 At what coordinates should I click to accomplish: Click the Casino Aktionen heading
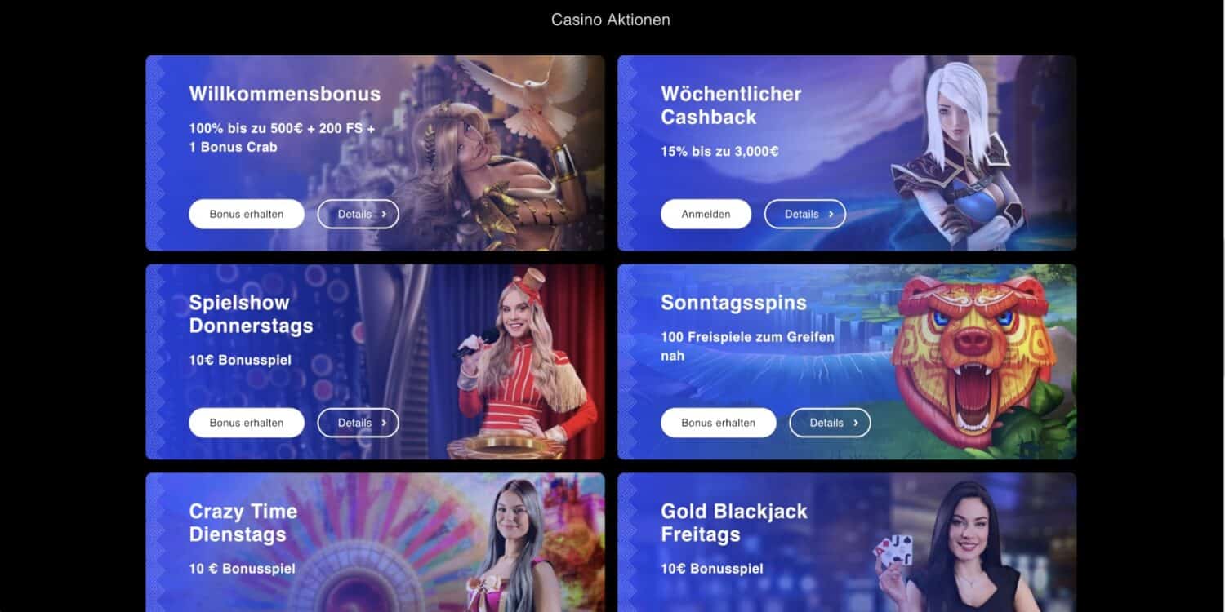[x=611, y=20]
